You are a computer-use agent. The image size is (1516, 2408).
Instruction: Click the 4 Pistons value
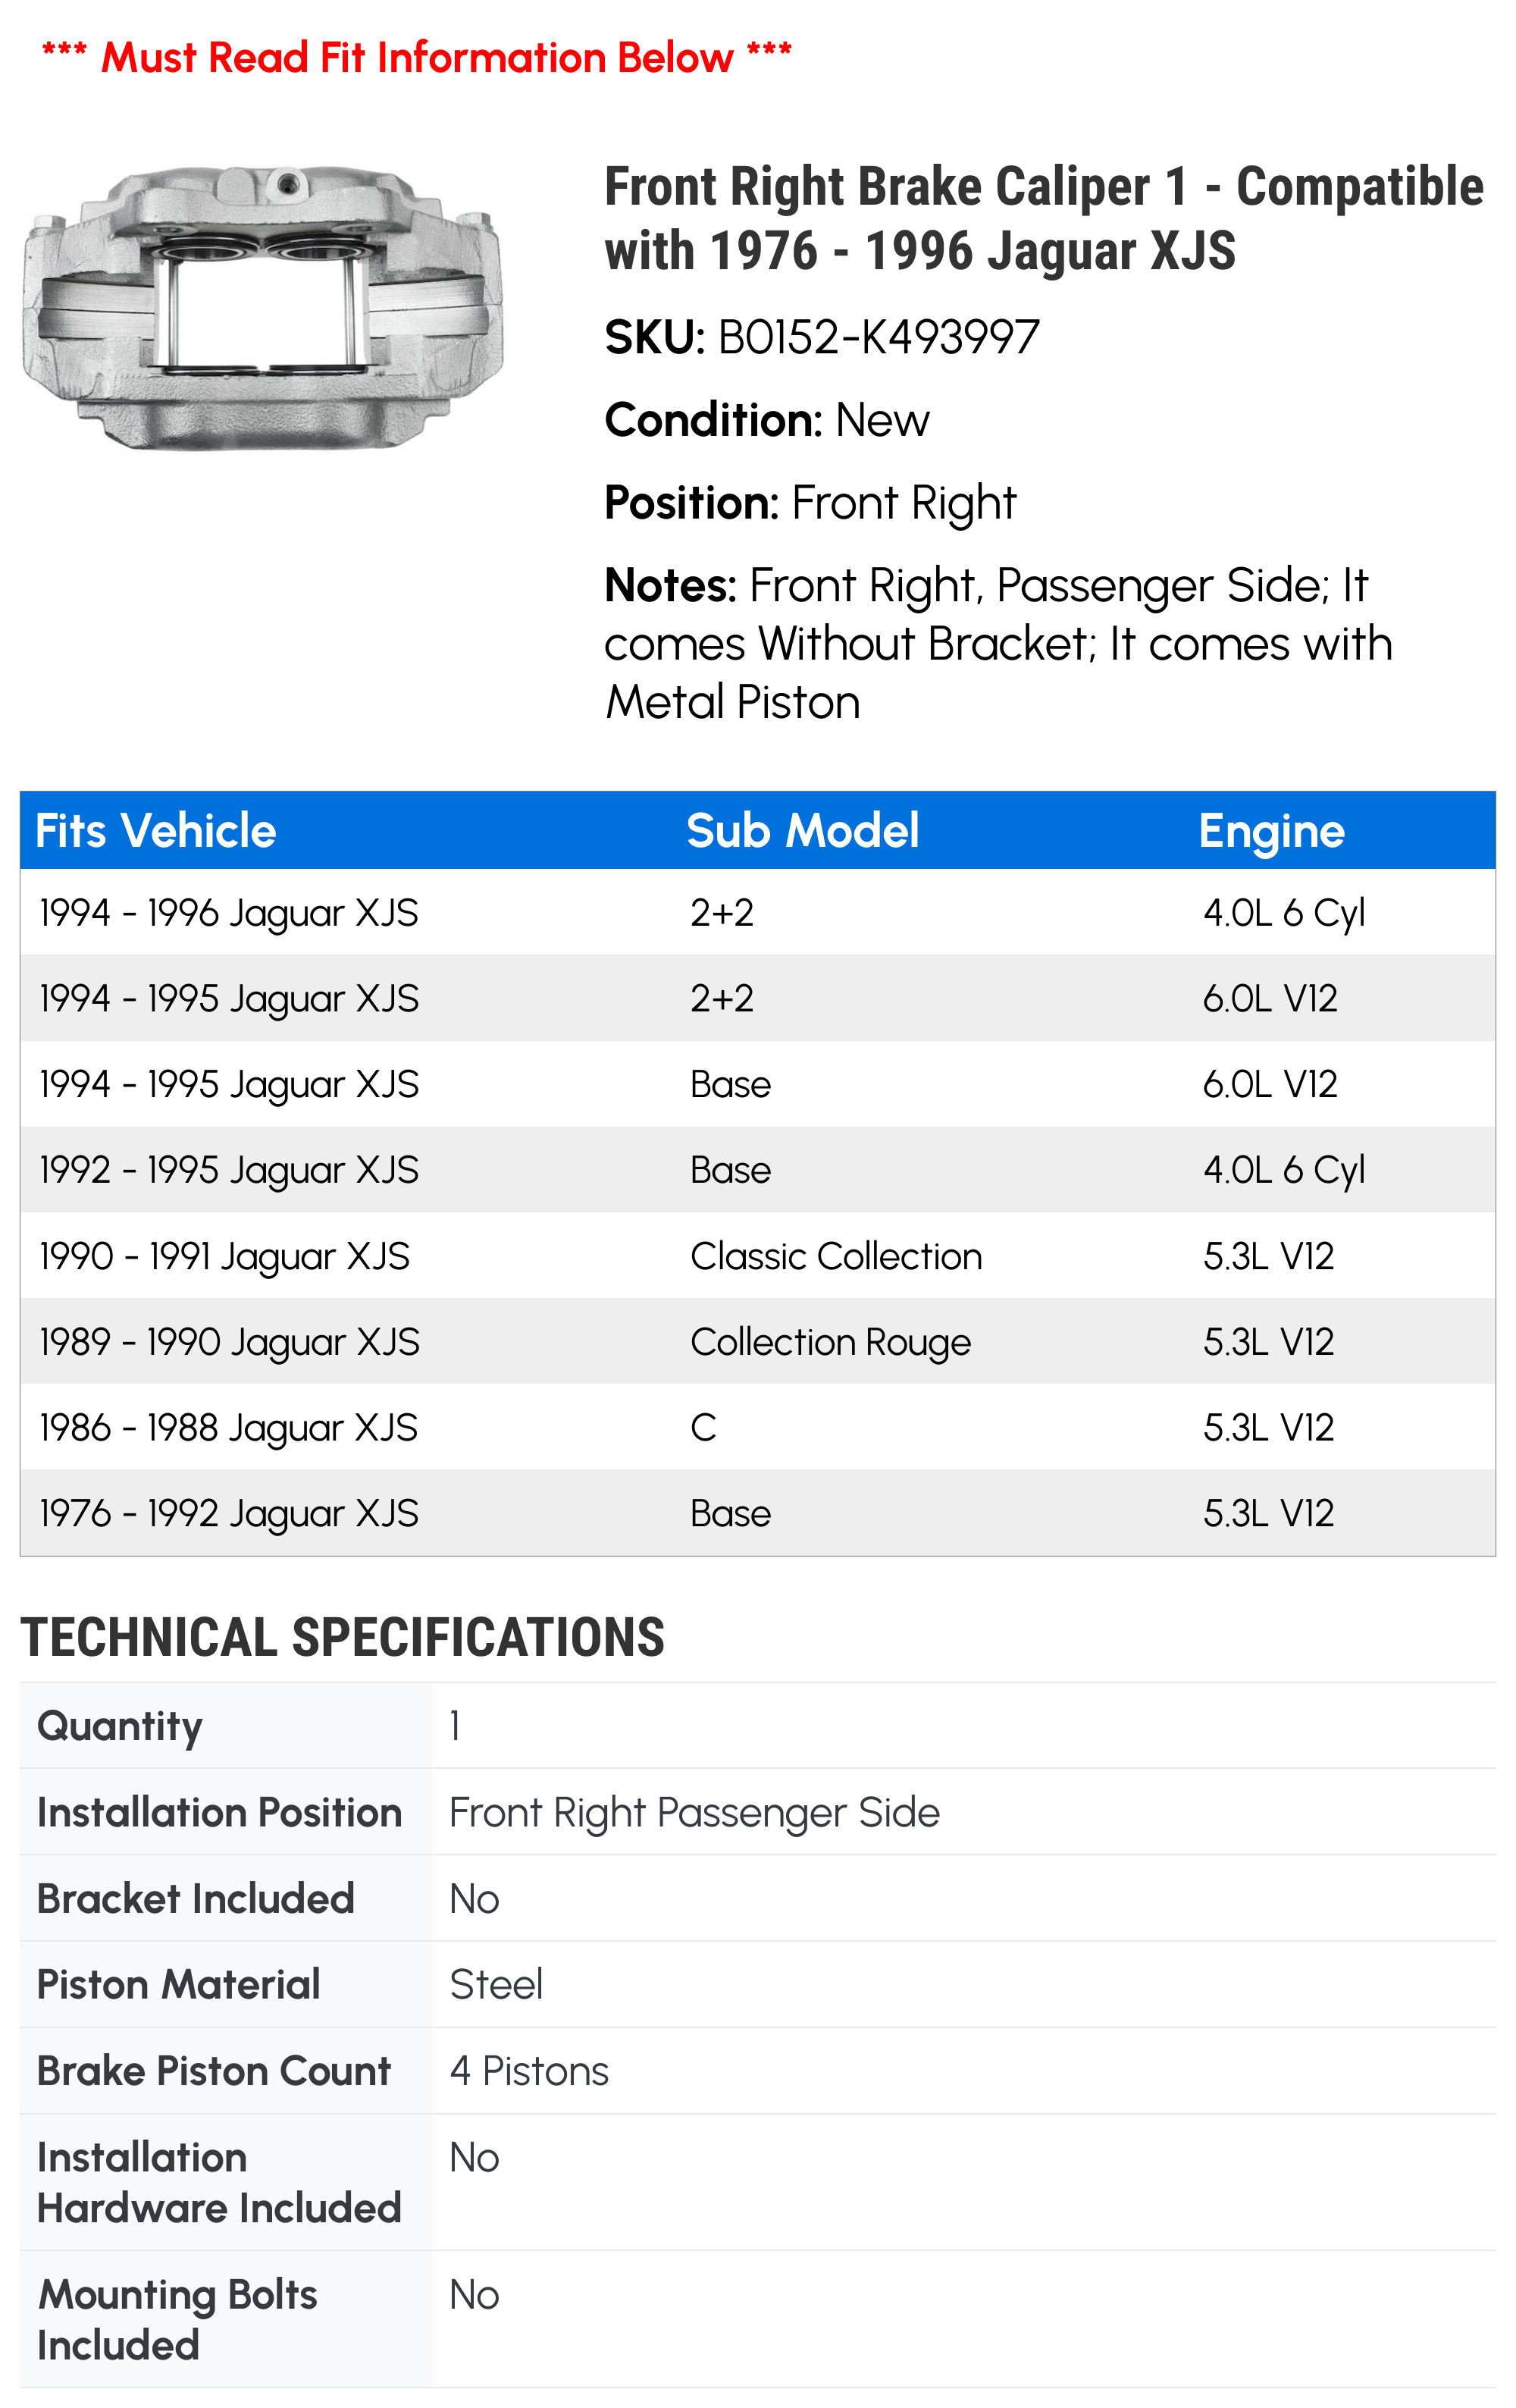tap(529, 2071)
